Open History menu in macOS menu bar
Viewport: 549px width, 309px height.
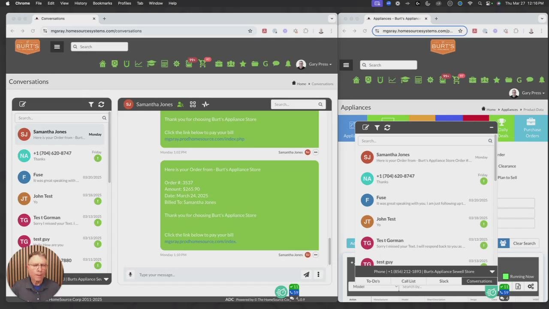(81, 3)
